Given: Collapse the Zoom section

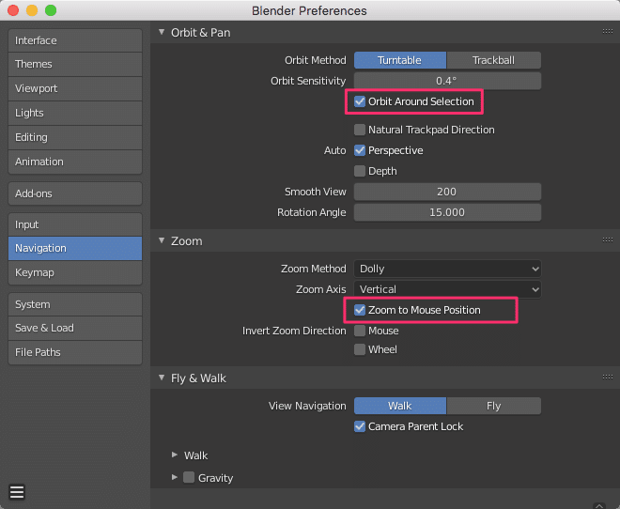Looking at the screenshot, I should [x=162, y=240].
